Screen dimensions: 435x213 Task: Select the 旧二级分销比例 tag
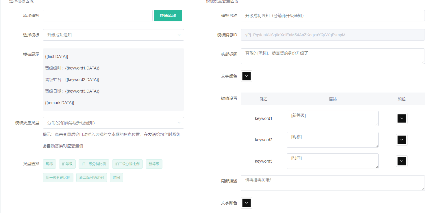click(x=127, y=164)
